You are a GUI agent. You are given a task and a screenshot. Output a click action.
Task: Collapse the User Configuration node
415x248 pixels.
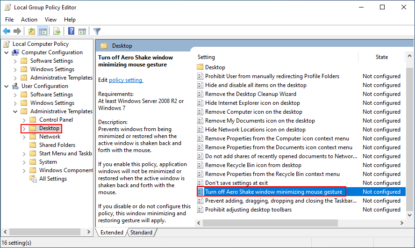point(7,87)
